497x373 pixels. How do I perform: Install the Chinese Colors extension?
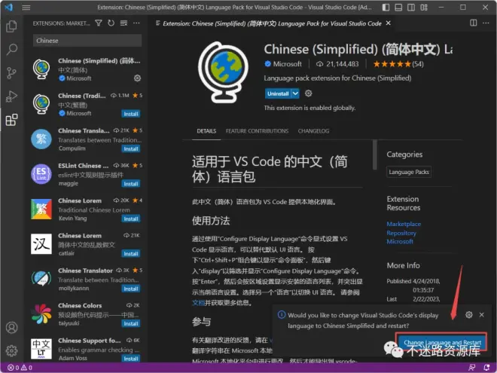[131, 323]
